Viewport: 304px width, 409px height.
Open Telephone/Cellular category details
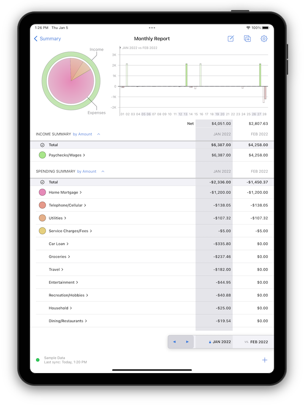pyautogui.click(x=67, y=205)
